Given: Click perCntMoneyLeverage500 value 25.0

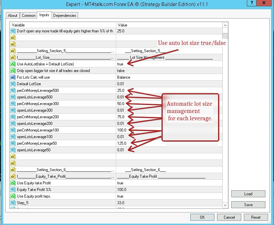Looking at the screenshot, I should (121, 91).
